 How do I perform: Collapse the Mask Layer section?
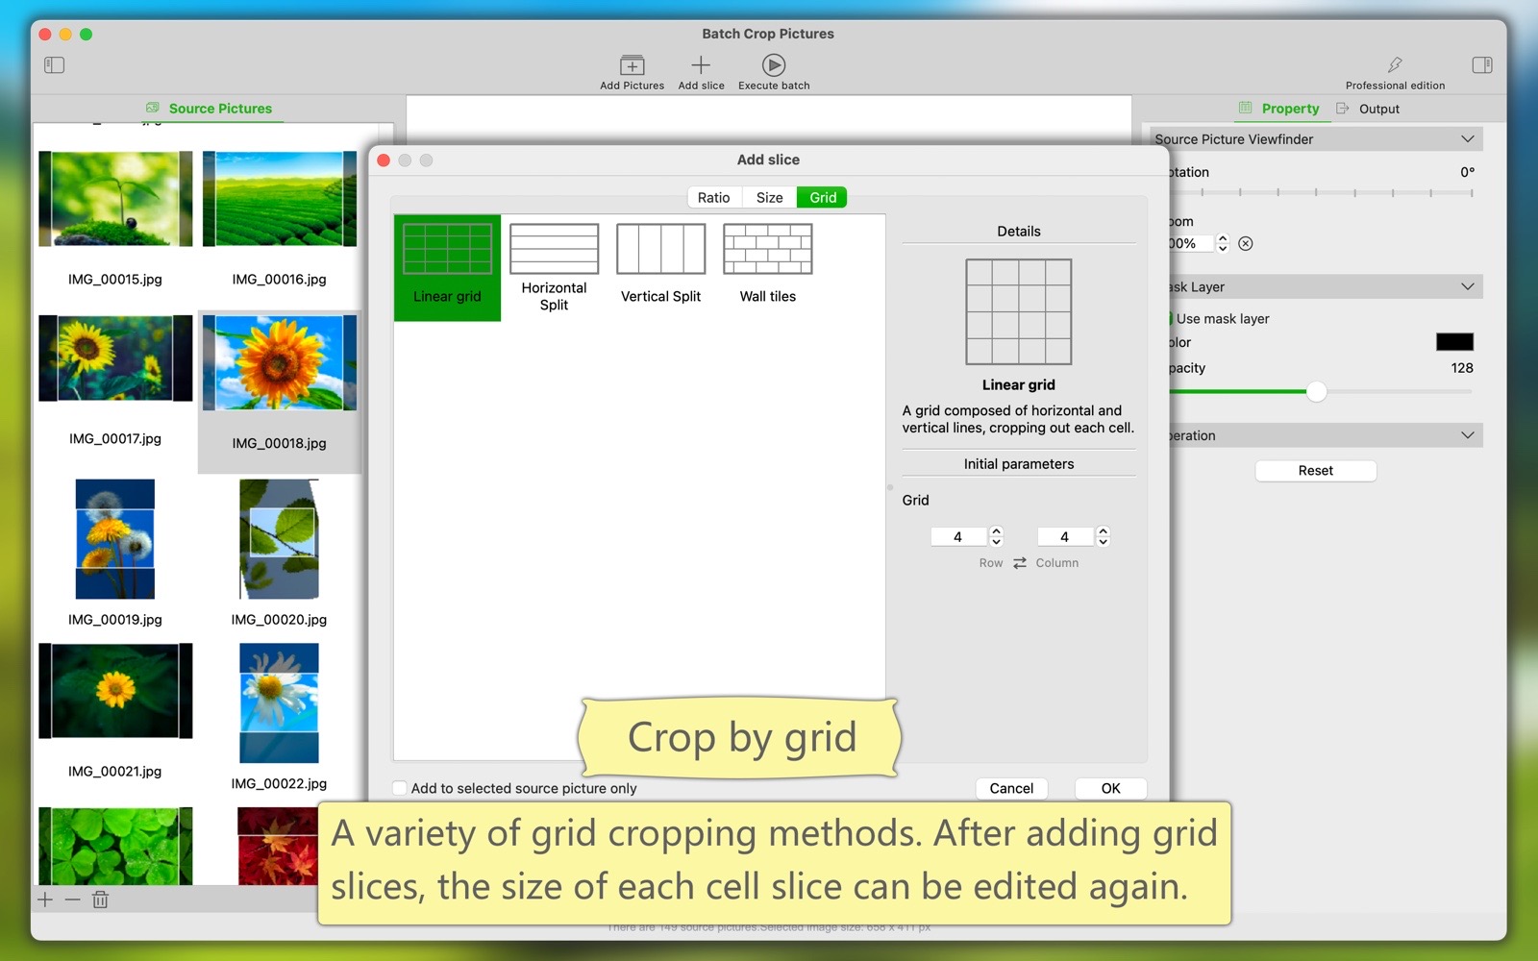tap(1467, 286)
